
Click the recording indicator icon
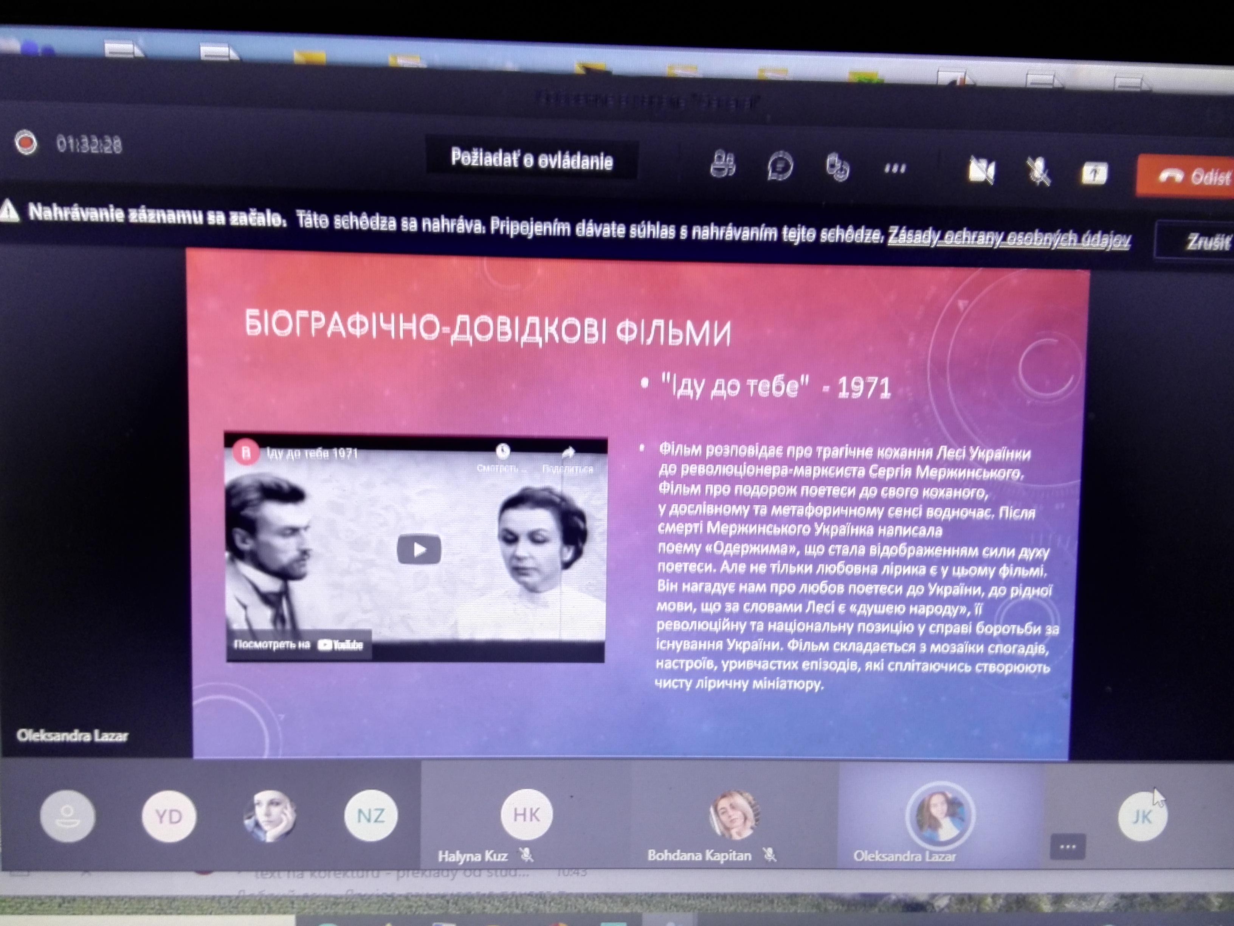coord(26,143)
